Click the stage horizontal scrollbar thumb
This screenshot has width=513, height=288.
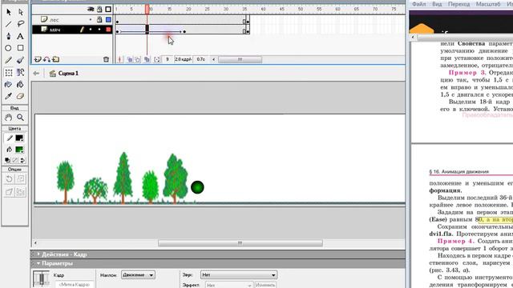pyautogui.click(x=240, y=243)
